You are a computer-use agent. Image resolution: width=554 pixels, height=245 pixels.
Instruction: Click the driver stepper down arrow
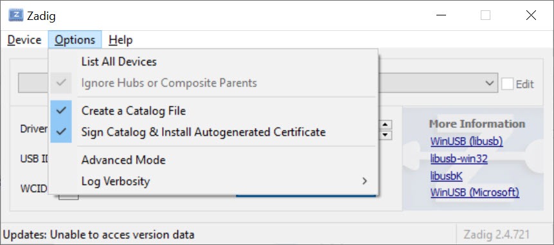(x=385, y=134)
